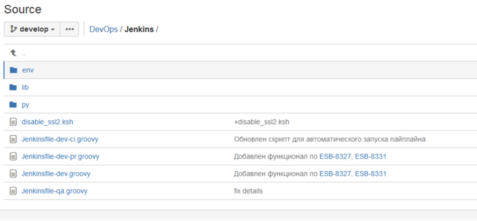Open ESB-8327 link in Jenkinsfile-dev-pr.groovy row

(x=335, y=157)
